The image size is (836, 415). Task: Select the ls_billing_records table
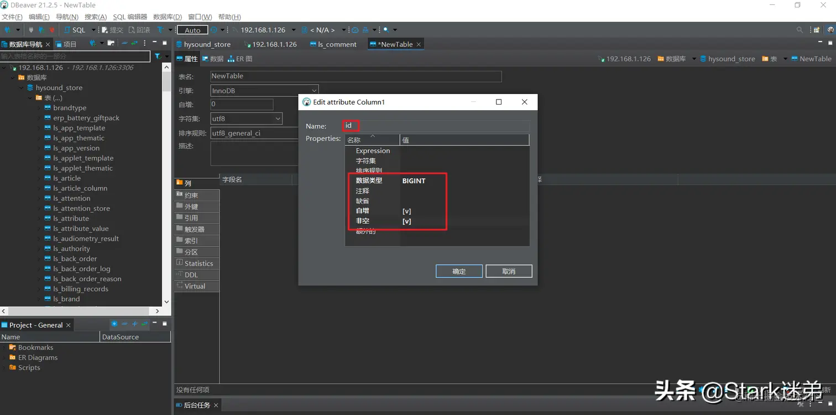click(x=81, y=289)
